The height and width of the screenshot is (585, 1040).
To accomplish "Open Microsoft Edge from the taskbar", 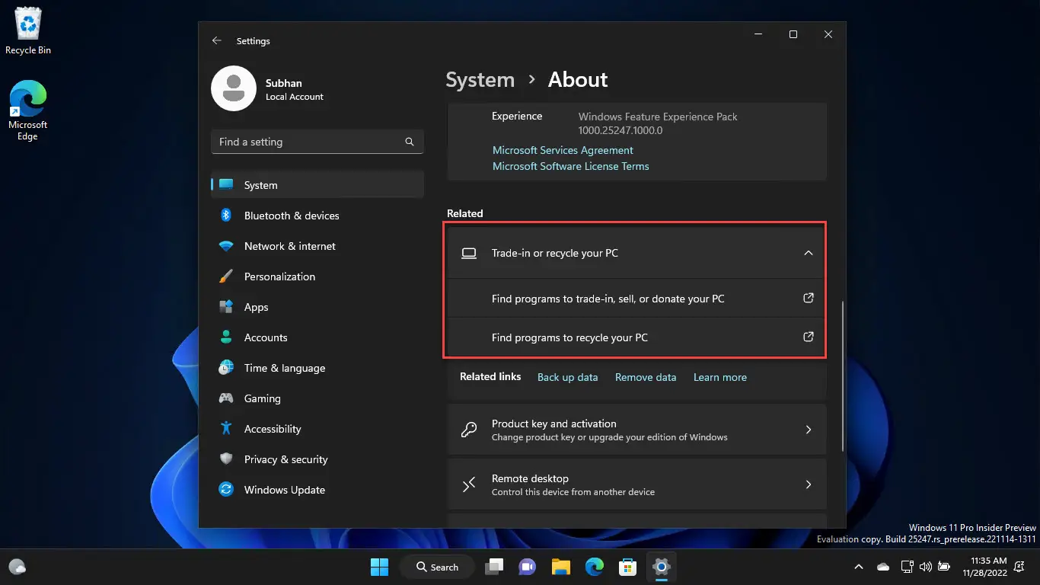I will click(595, 567).
